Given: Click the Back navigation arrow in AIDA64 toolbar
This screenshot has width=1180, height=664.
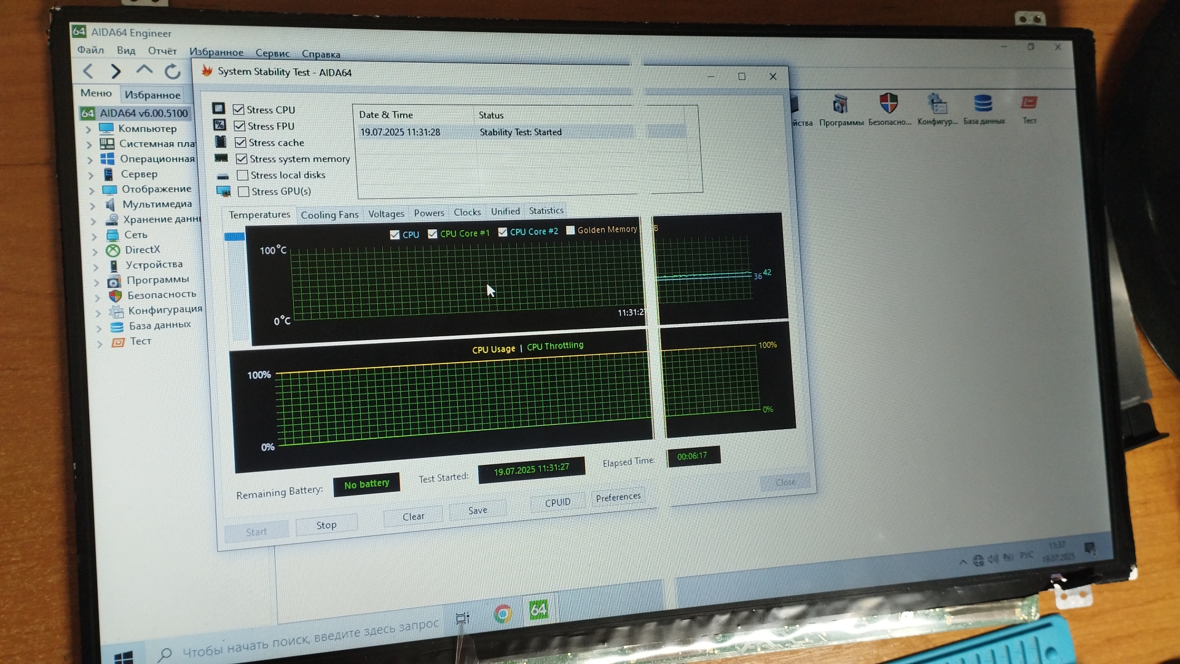Looking at the screenshot, I should (x=88, y=71).
